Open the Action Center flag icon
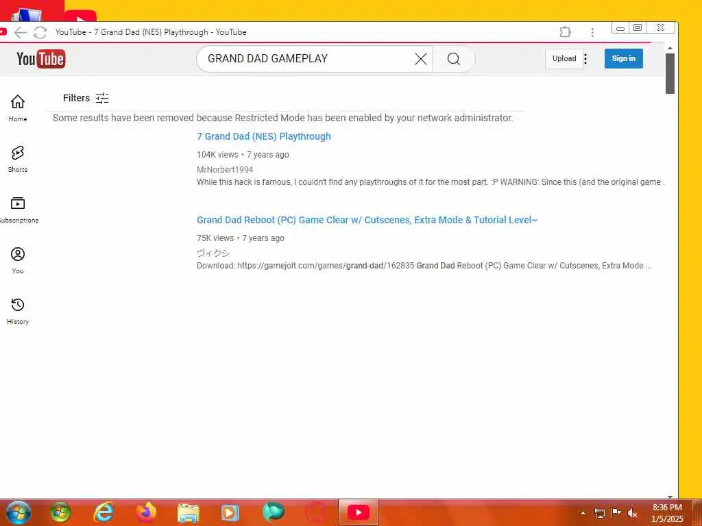The height and width of the screenshot is (526, 702). [616, 512]
